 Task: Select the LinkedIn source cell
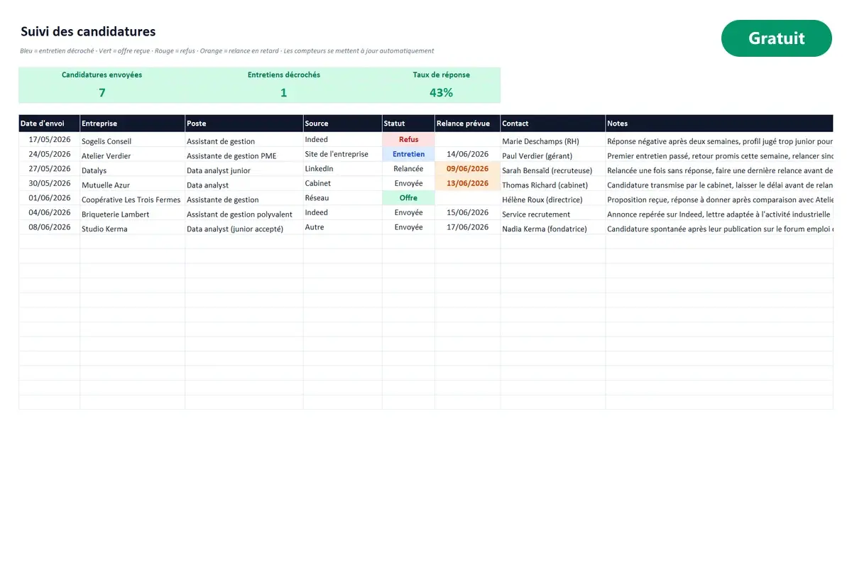(x=343, y=169)
